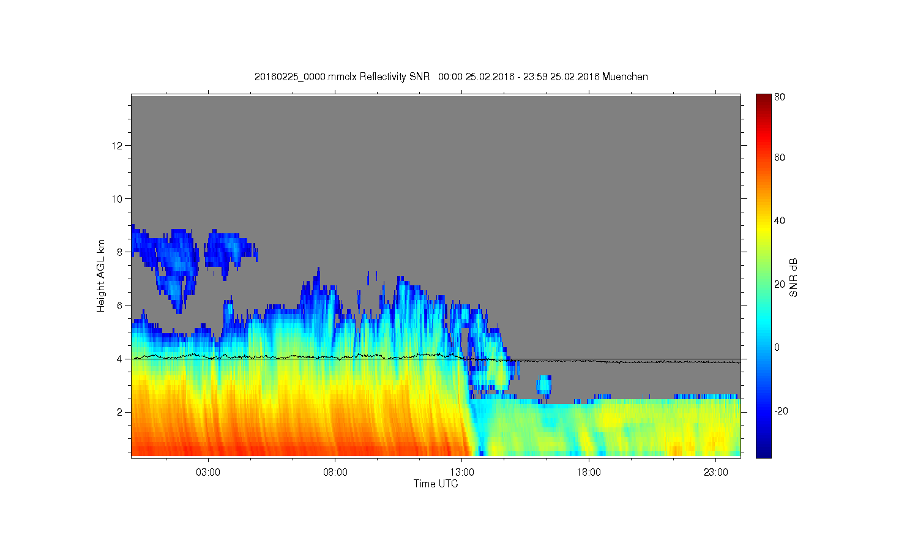Click the height axis label 8
The height and width of the screenshot is (551, 918).
121,252
